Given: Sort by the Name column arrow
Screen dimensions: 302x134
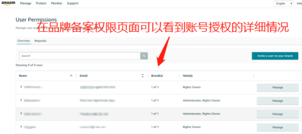Looking at the screenshot, I should click(71, 76).
